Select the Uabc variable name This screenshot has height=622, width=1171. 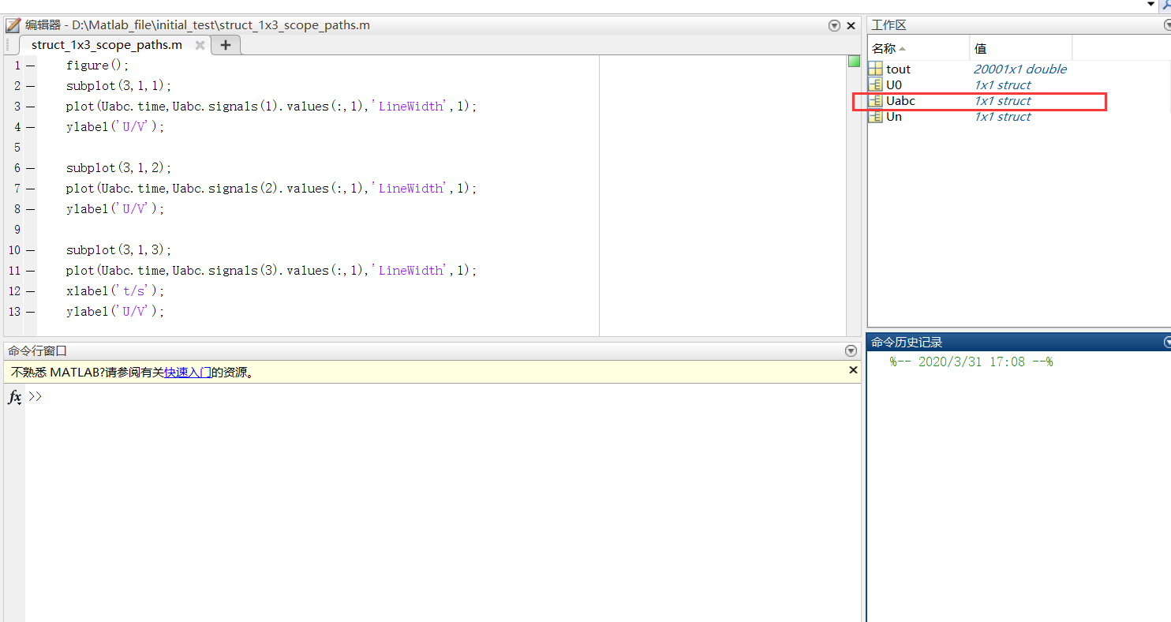click(x=900, y=101)
